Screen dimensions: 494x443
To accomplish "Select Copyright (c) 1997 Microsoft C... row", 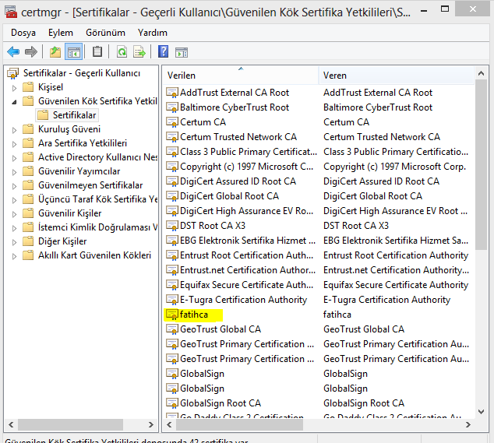I will 319,167.
